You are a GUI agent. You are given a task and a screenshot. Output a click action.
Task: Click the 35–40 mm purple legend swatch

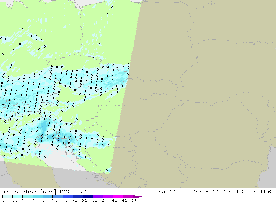coord(108,196)
